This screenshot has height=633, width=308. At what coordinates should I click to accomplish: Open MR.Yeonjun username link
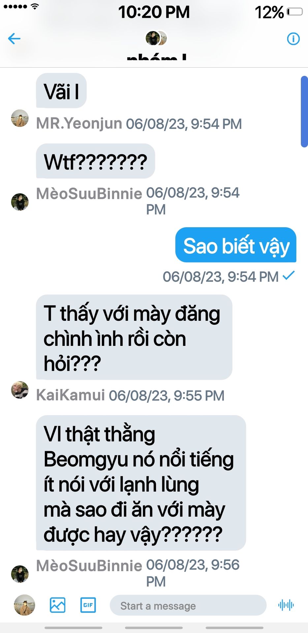[79, 123]
